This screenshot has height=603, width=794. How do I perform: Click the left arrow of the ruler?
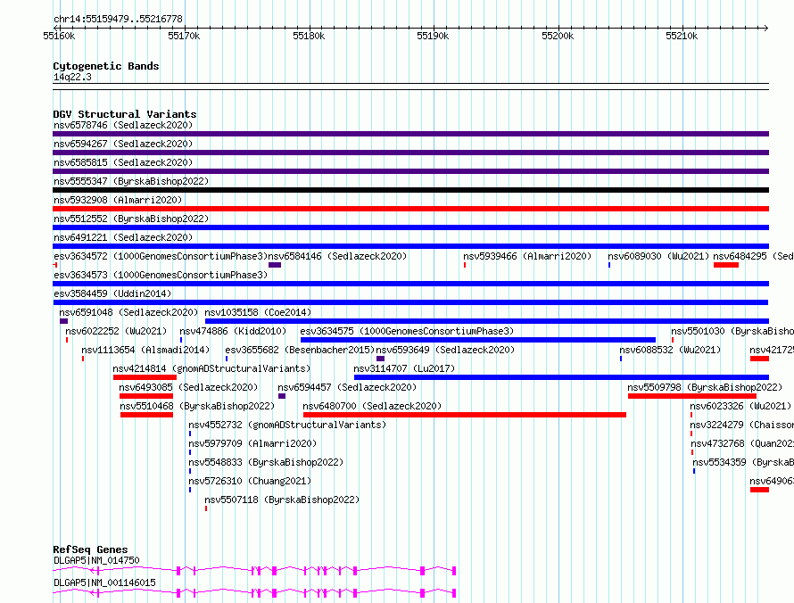click(x=55, y=28)
